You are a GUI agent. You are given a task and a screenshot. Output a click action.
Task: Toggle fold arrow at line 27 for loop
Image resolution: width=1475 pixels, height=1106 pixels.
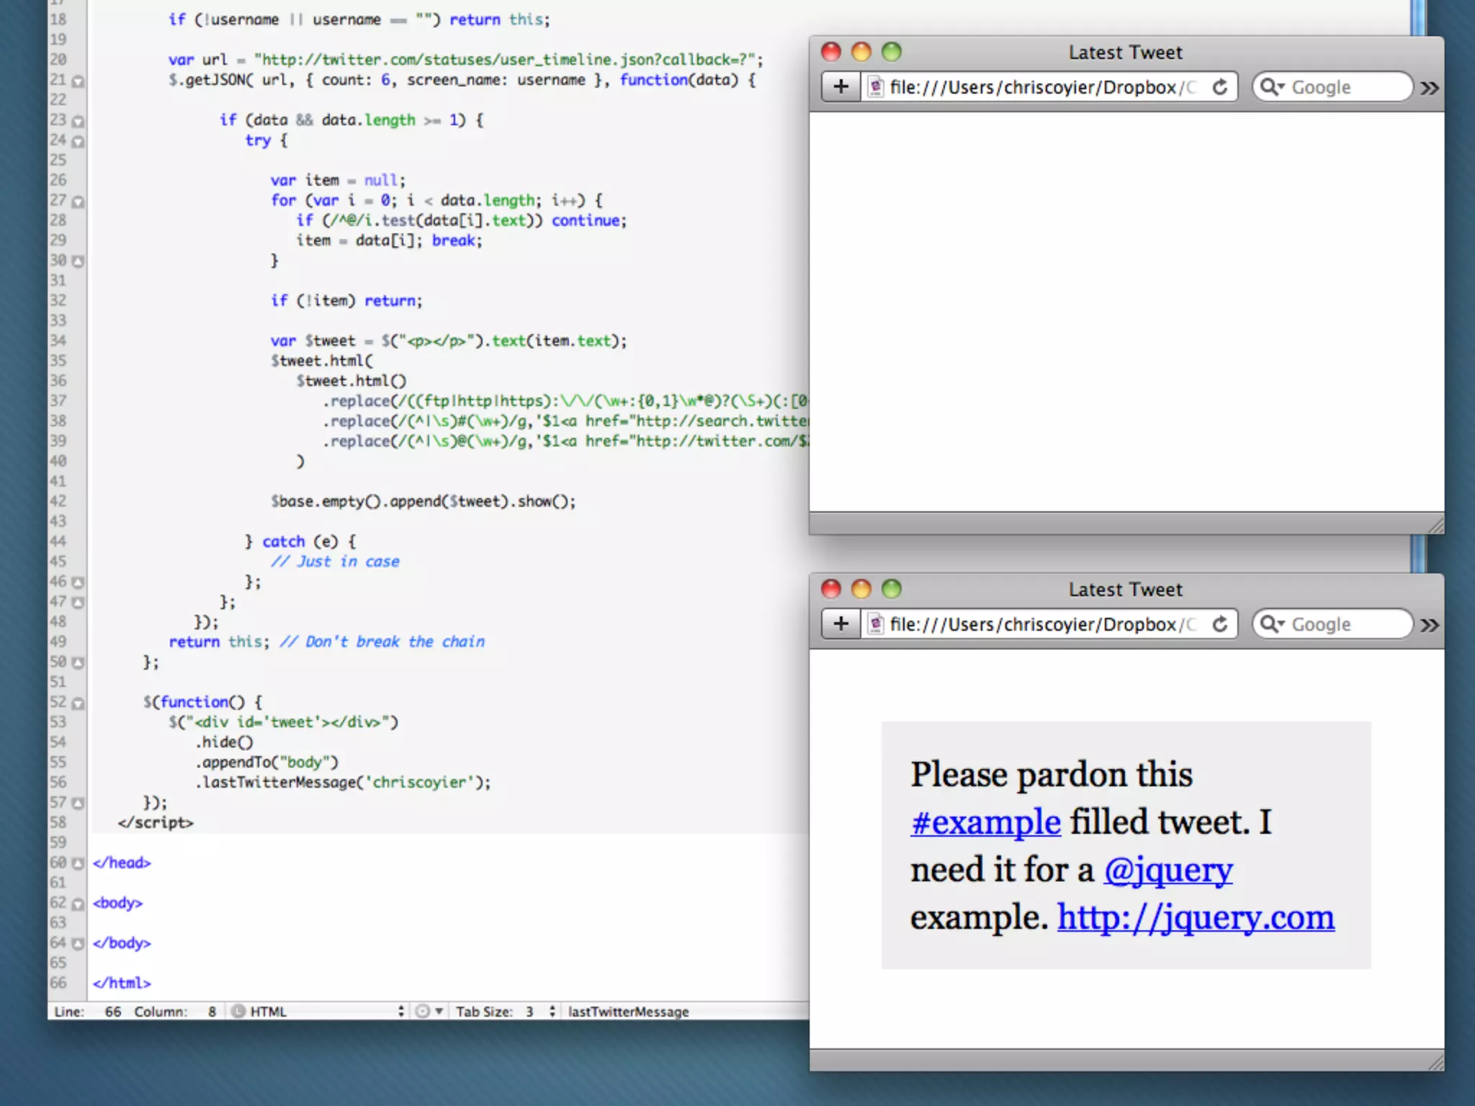coord(78,202)
